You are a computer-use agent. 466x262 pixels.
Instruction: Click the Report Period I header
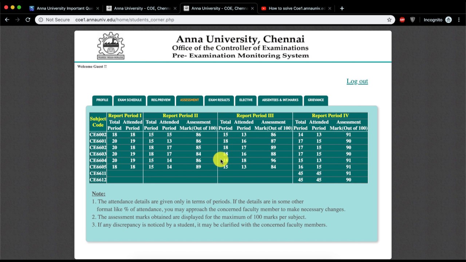click(x=125, y=116)
